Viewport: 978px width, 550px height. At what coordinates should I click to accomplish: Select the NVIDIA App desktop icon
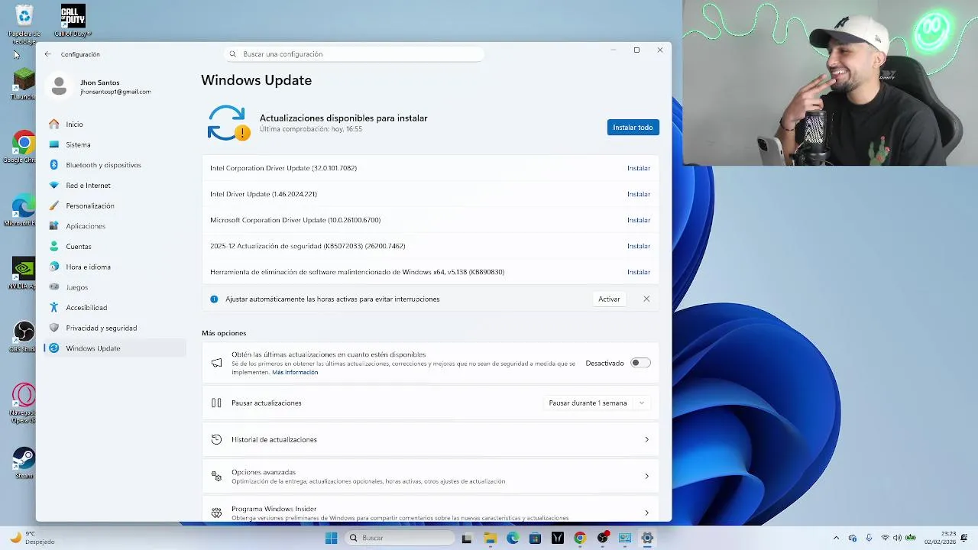(23, 273)
